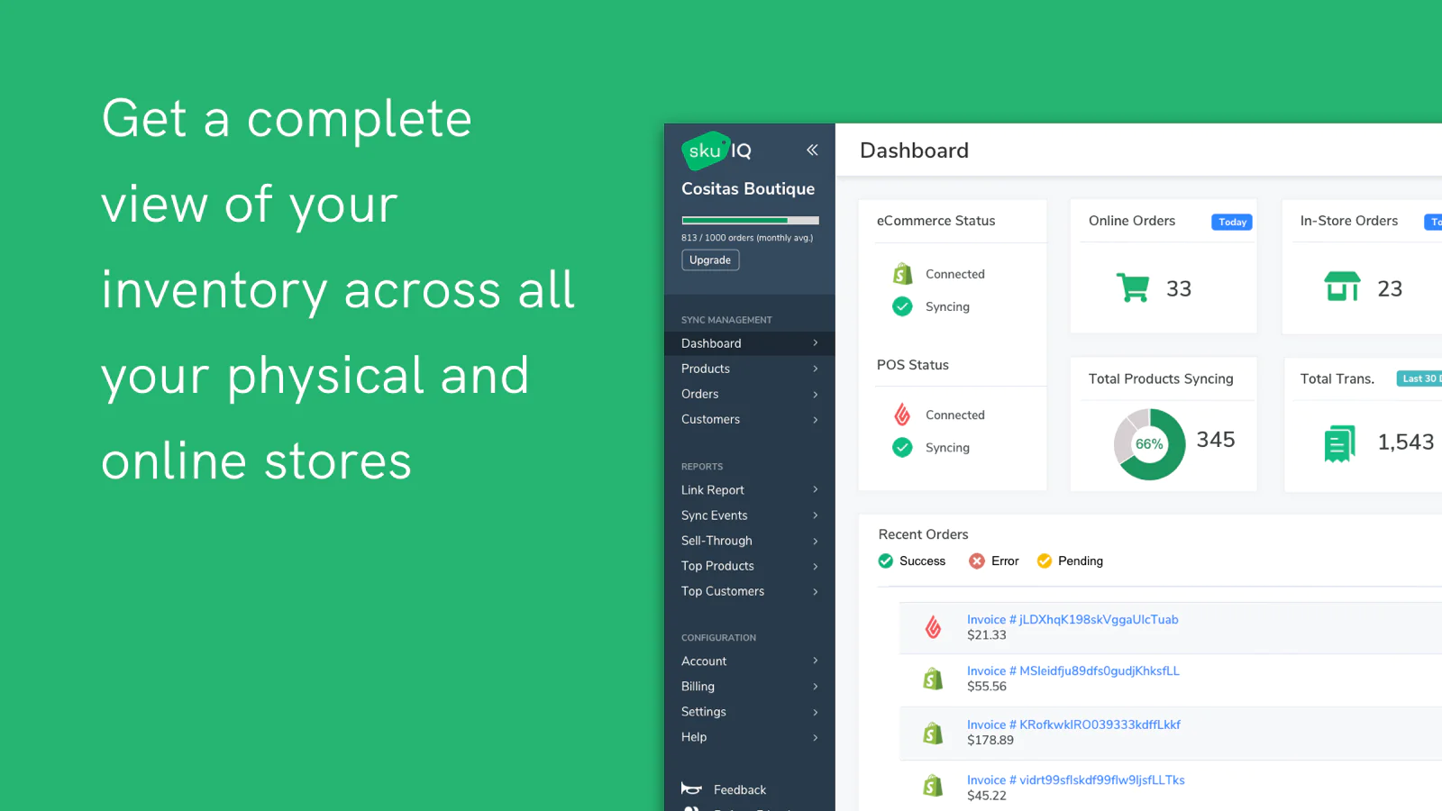Viewport: 1442px width, 811px height.
Task: Click the POS Syncing green checkmark
Action: point(902,447)
